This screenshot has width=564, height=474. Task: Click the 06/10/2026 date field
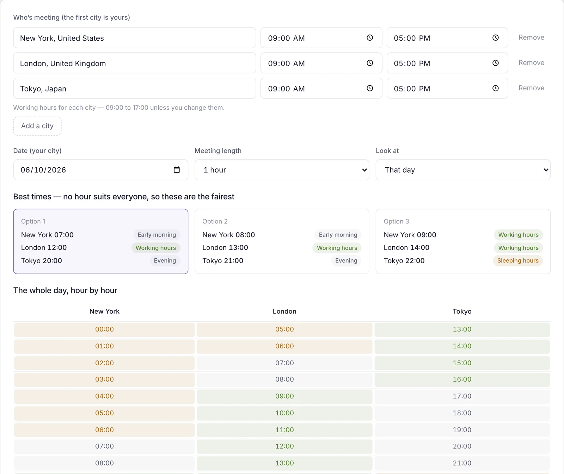pyautogui.click(x=101, y=170)
